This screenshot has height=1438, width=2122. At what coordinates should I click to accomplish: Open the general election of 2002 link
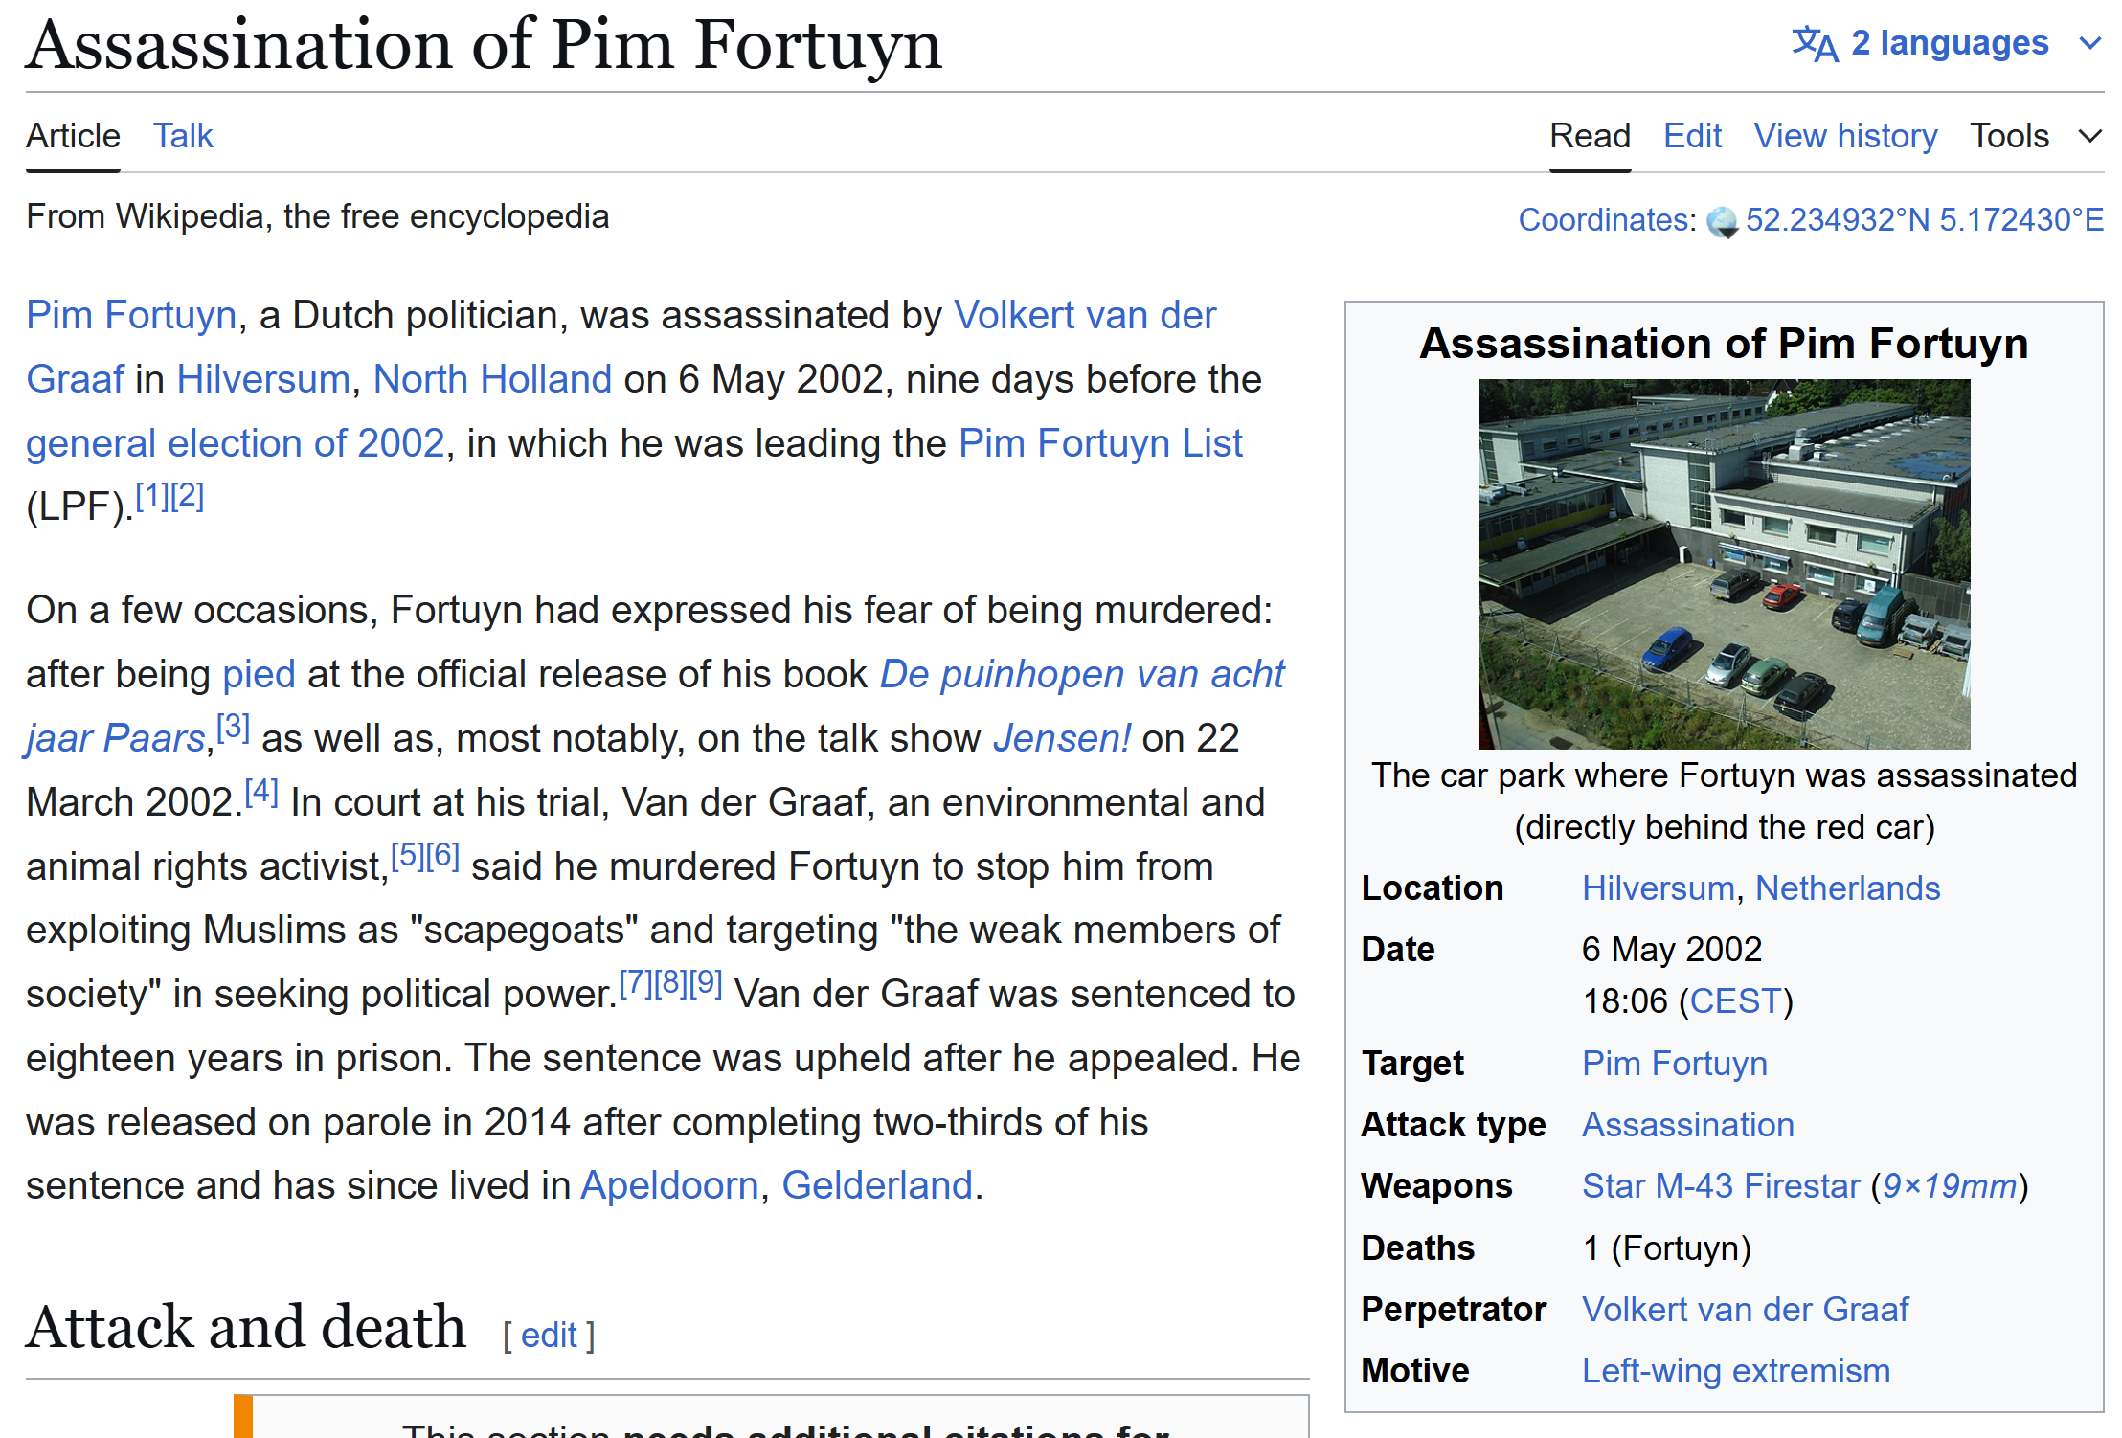(x=235, y=443)
